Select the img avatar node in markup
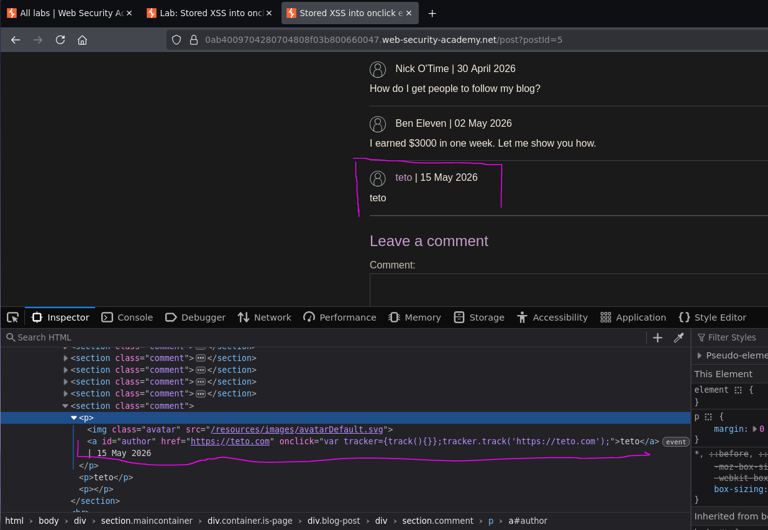Screen dimensions: 768x530 click(240, 429)
